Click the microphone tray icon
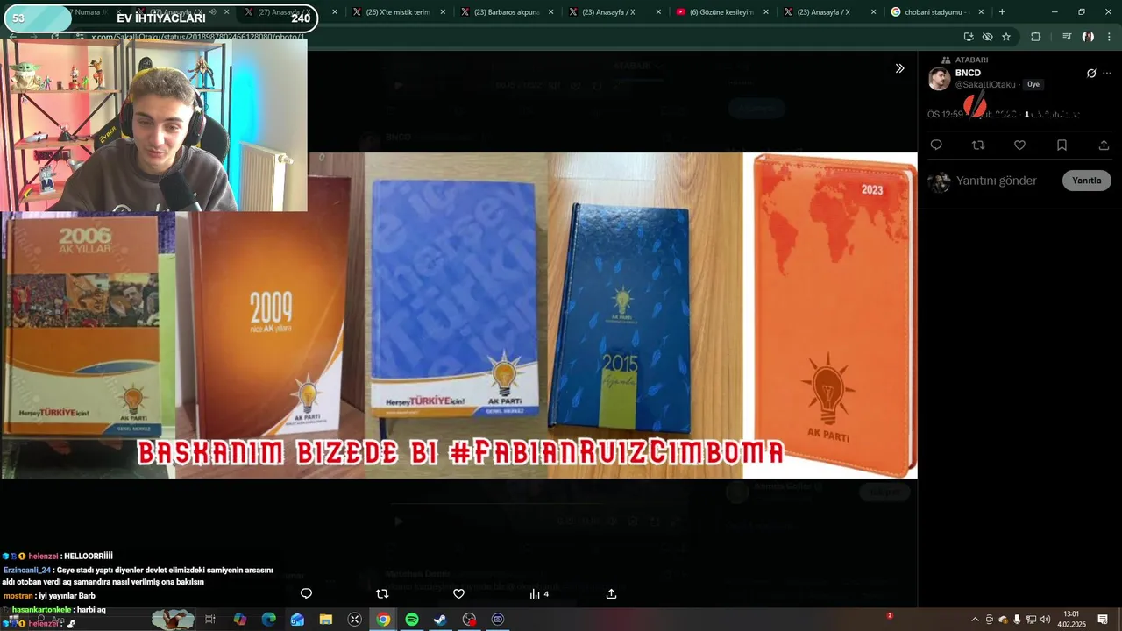This screenshot has height=631, width=1122. [1017, 620]
